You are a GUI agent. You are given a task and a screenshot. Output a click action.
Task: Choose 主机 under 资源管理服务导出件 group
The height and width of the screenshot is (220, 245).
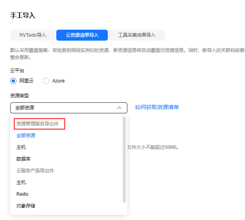(21, 147)
